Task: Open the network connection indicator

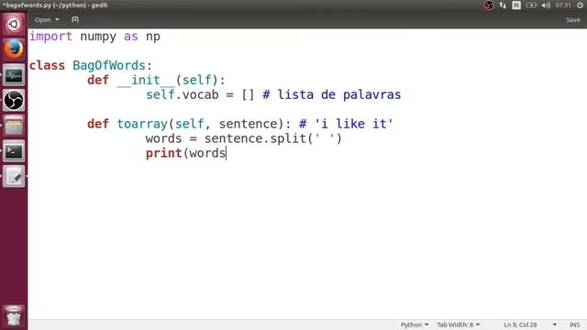Action: [x=503, y=5]
